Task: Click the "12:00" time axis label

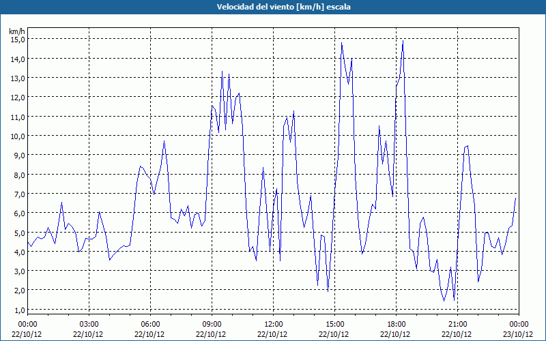Action: click(274, 325)
